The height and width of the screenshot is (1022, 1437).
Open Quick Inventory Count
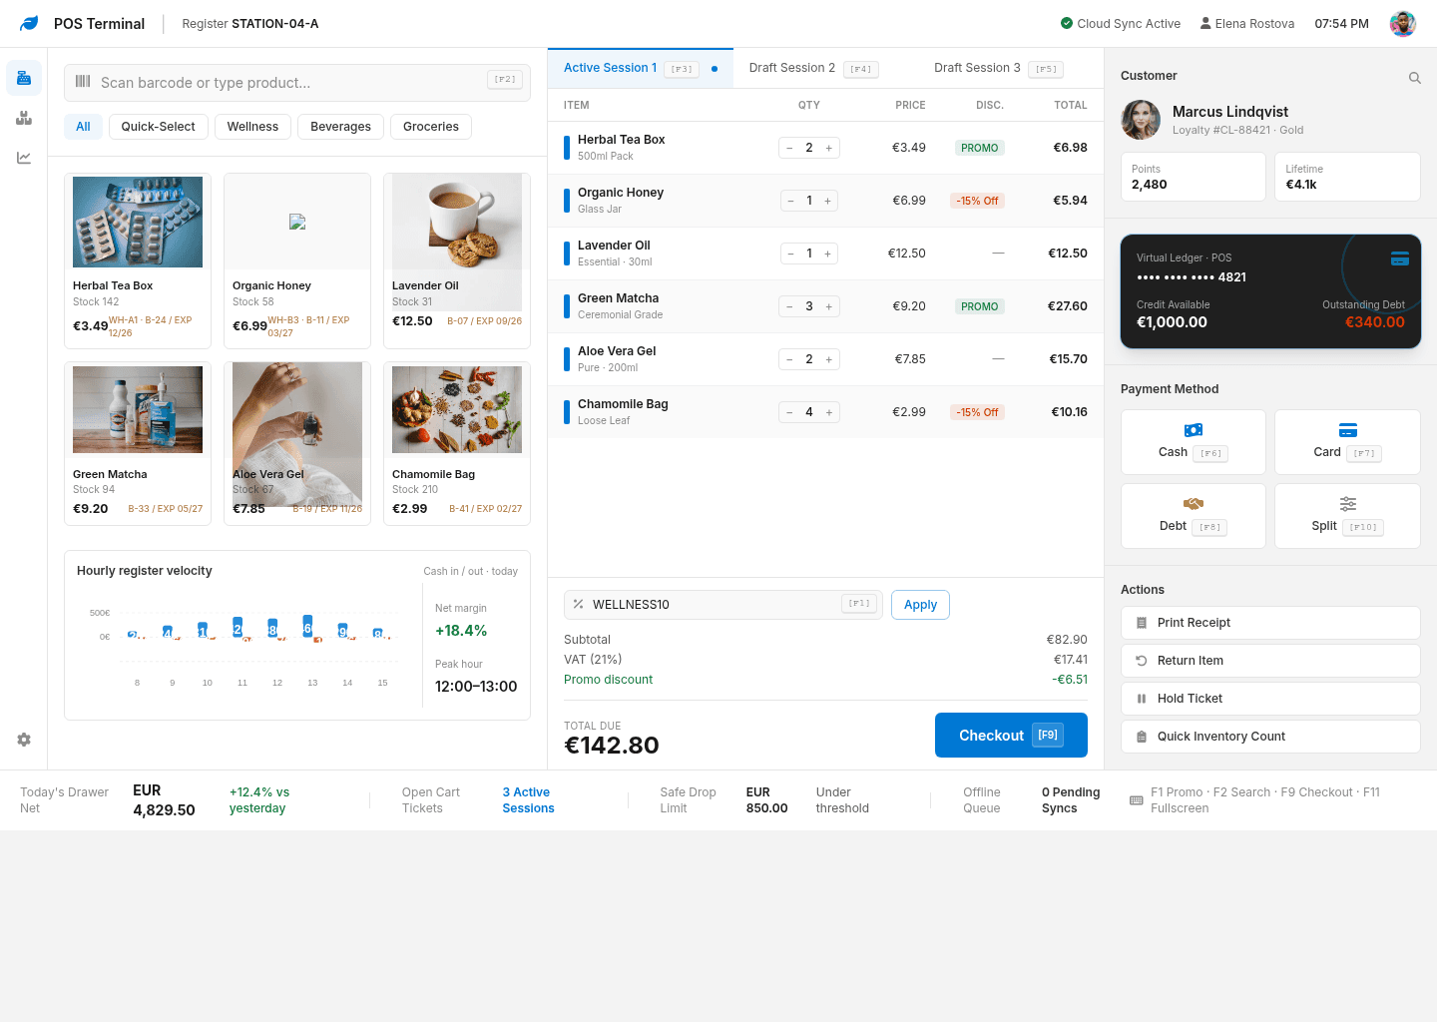1270,737
